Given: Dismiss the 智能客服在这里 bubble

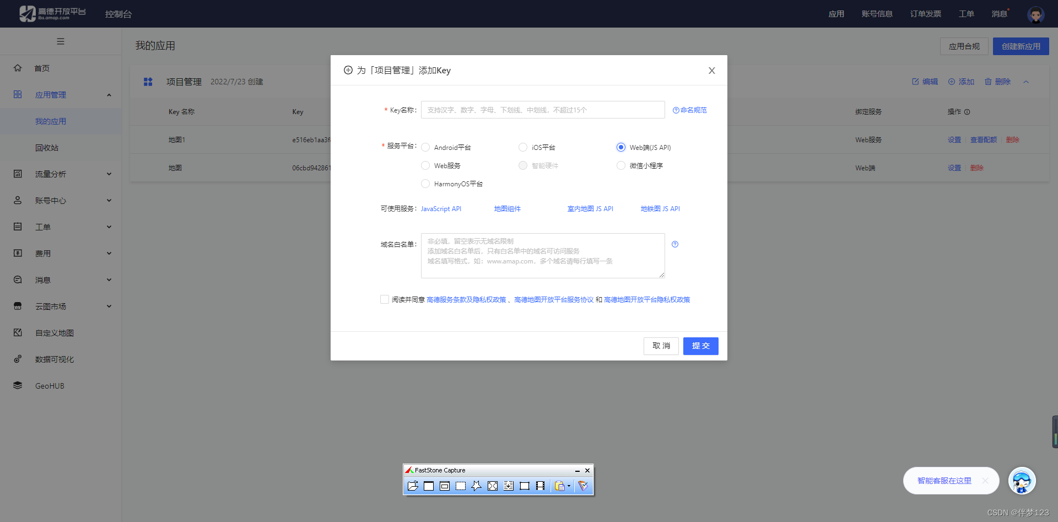Looking at the screenshot, I should click(x=985, y=481).
